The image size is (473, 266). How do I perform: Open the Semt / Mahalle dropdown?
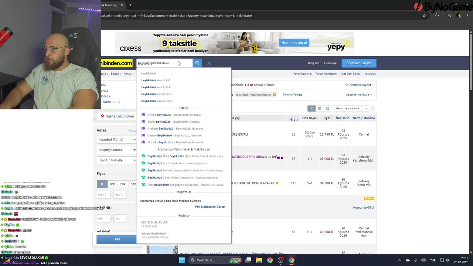(x=117, y=160)
